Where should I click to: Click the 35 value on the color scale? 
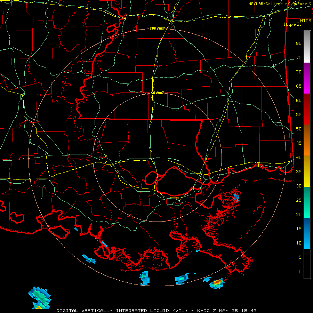(x=299, y=172)
